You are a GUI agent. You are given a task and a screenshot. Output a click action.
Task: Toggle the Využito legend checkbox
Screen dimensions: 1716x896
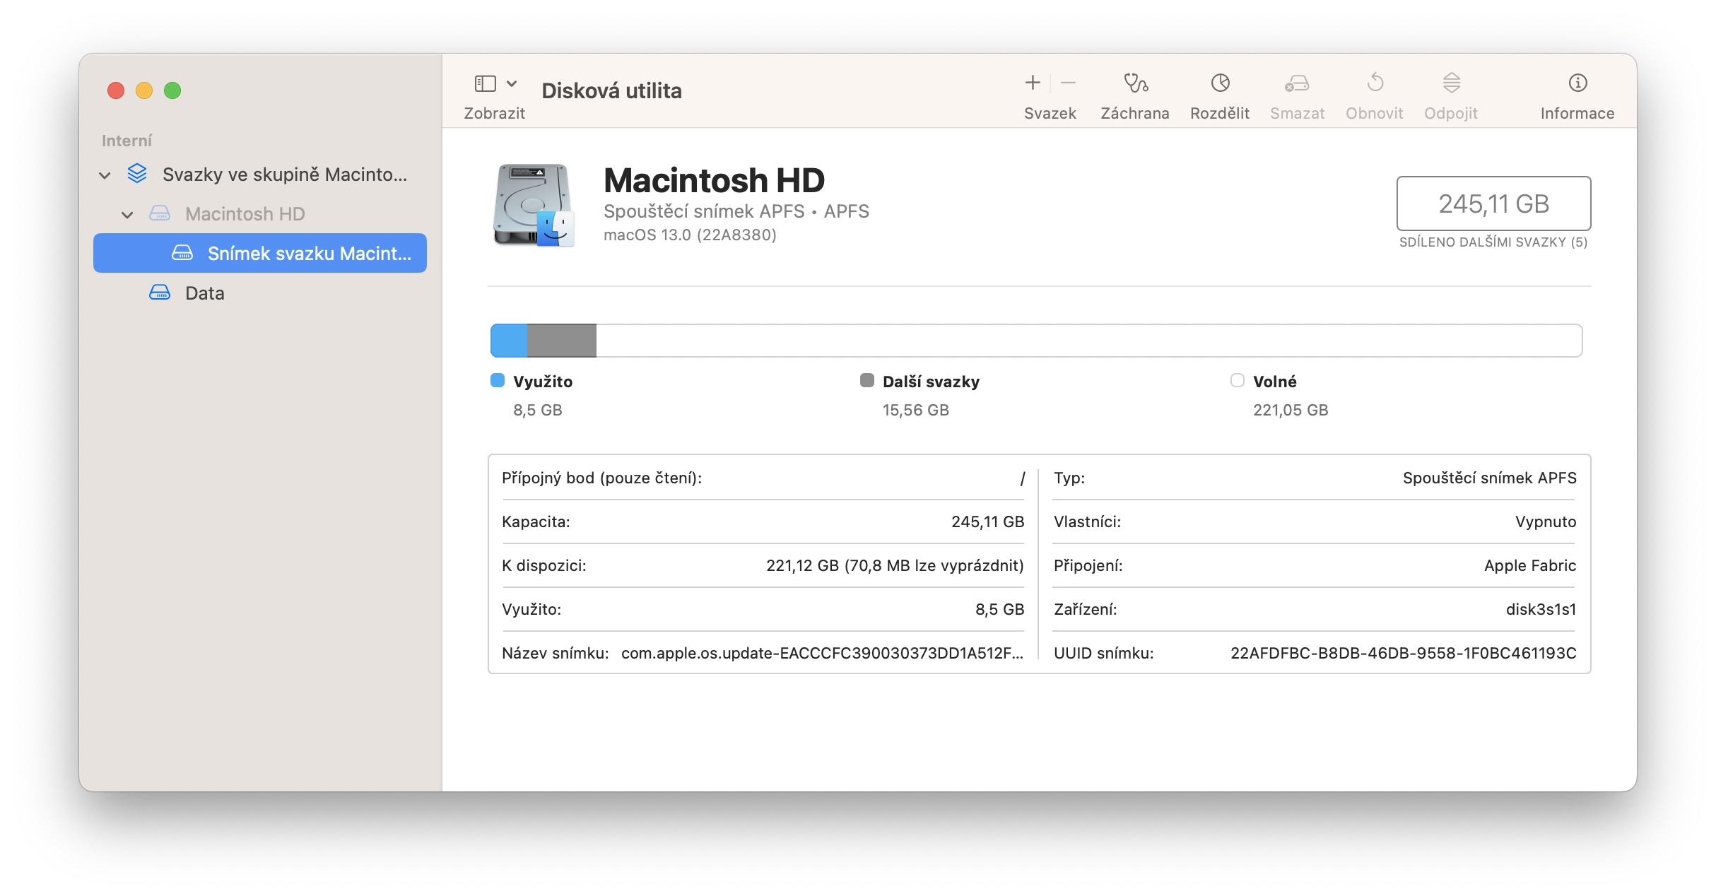(x=496, y=381)
